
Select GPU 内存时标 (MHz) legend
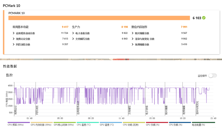[x=42, y=124]
